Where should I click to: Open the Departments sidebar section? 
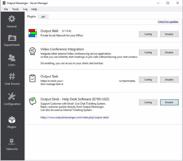[x=12, y=38]
